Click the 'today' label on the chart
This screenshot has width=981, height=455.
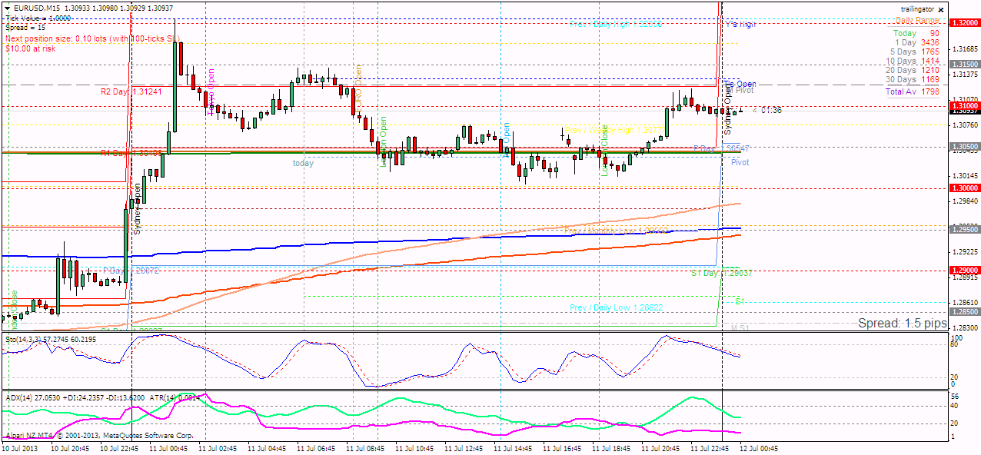303,163
